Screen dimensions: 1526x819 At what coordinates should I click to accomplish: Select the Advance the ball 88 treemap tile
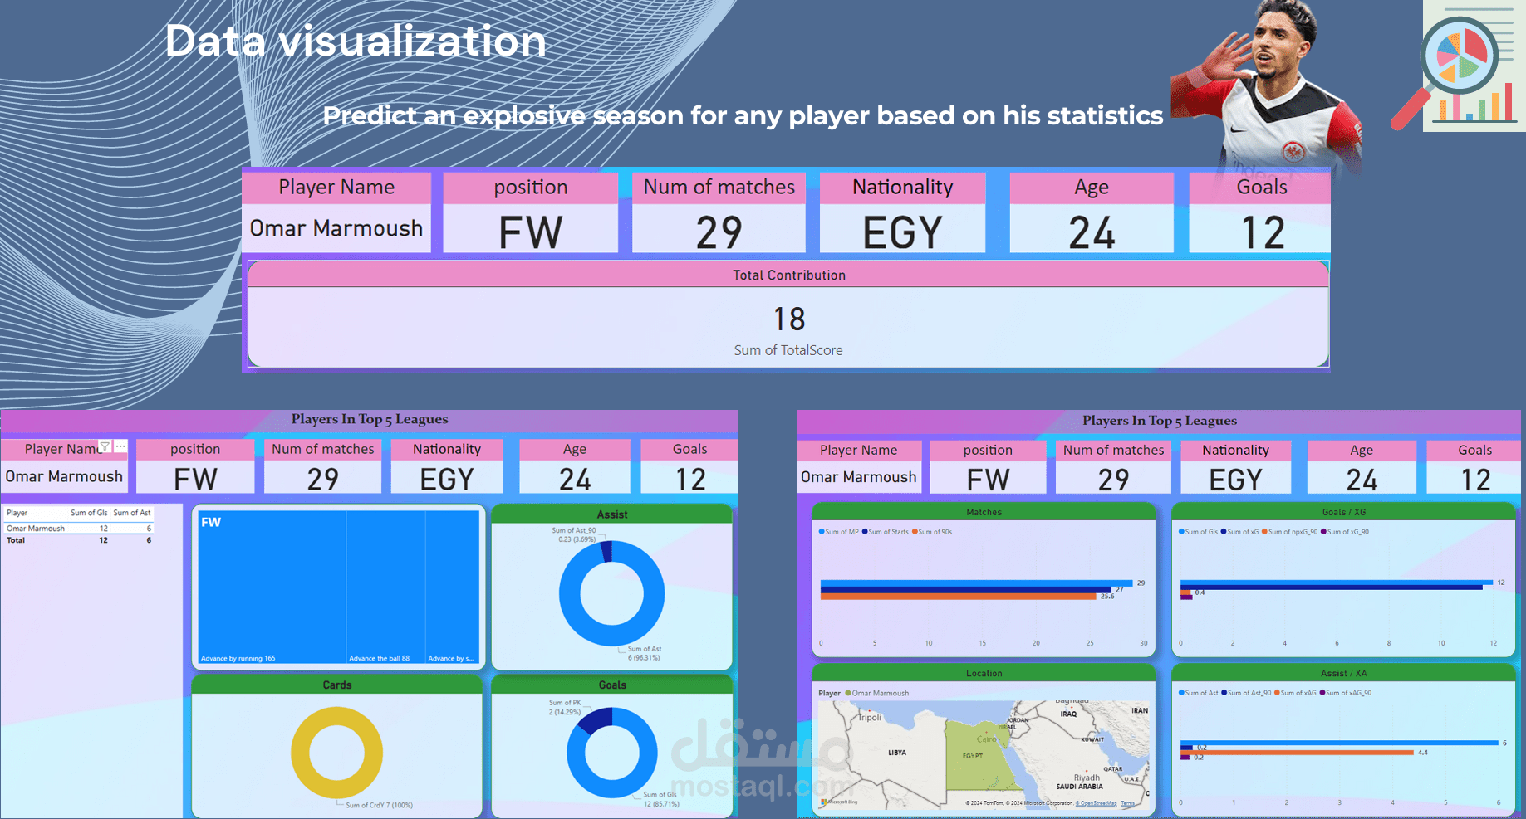click(386, 587)
